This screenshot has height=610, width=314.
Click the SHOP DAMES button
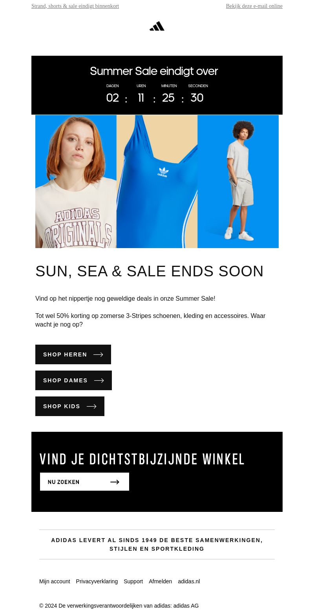click(x=73, y=380)
